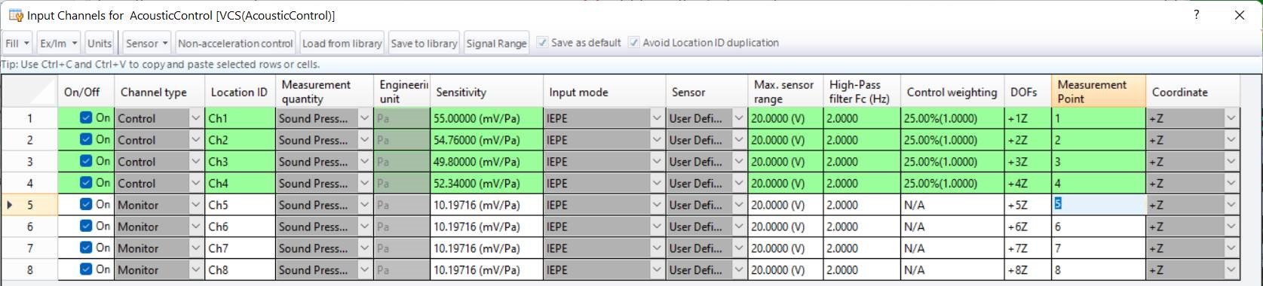This screenshot has height=286, width=1263.
Task: Click the Sensitivity cell for Ch4
Action: point(486,183)
